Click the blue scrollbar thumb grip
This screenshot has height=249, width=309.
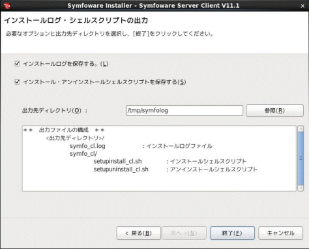(x=301, y=158)
